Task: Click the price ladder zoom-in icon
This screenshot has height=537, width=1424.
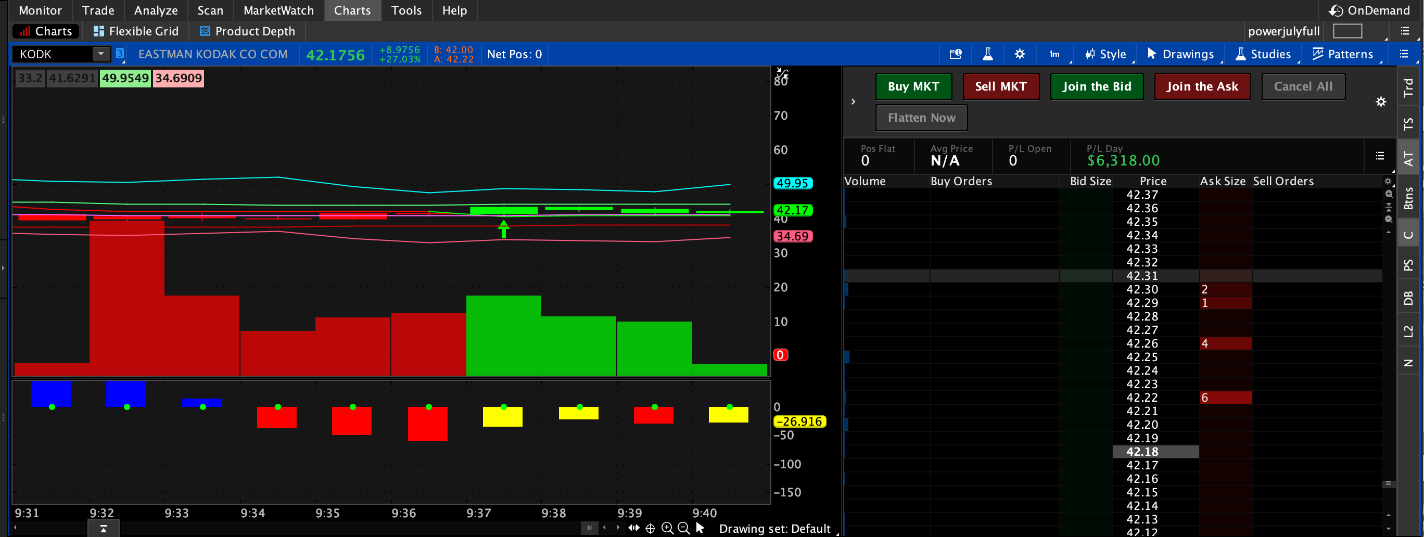Action: [x=1389, y=194]
